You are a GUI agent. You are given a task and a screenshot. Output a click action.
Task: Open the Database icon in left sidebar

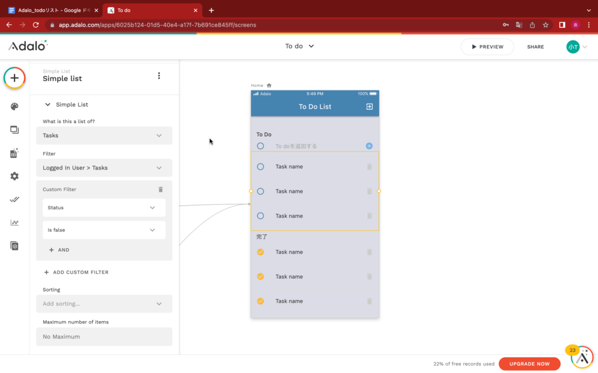pyautogui.click(x=15, y=153)
